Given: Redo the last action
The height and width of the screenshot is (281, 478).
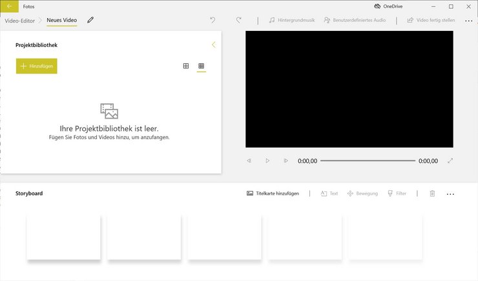Looking at the screenshot, I should tap(238, 20).
